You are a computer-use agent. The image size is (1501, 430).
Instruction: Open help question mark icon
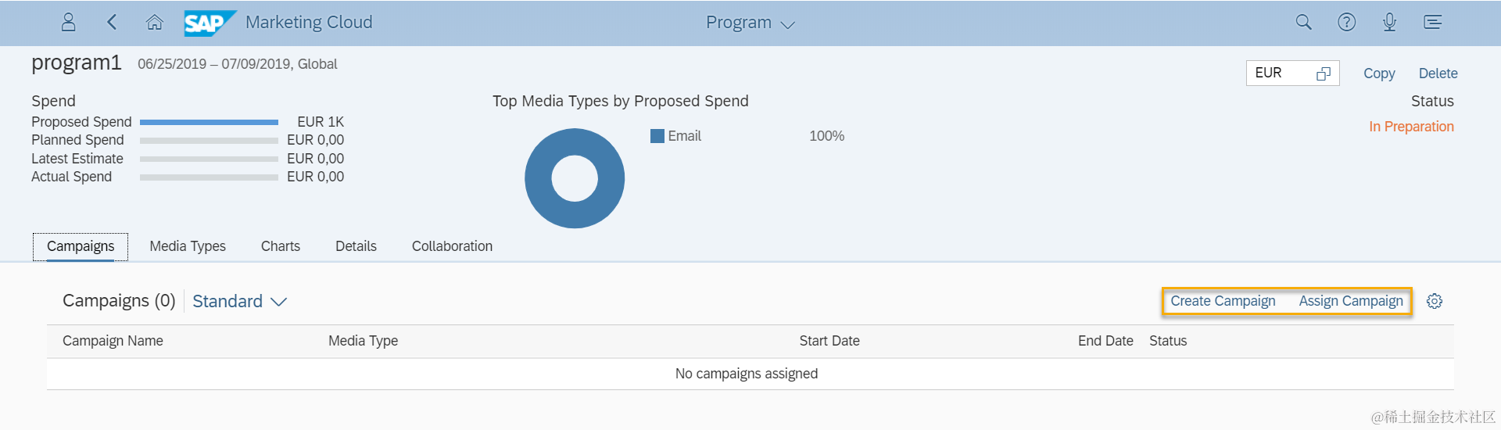(x=1346, y=22)
